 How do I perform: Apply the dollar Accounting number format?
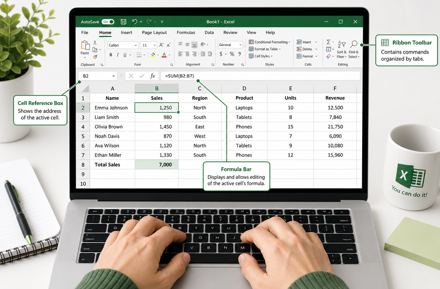221,54
